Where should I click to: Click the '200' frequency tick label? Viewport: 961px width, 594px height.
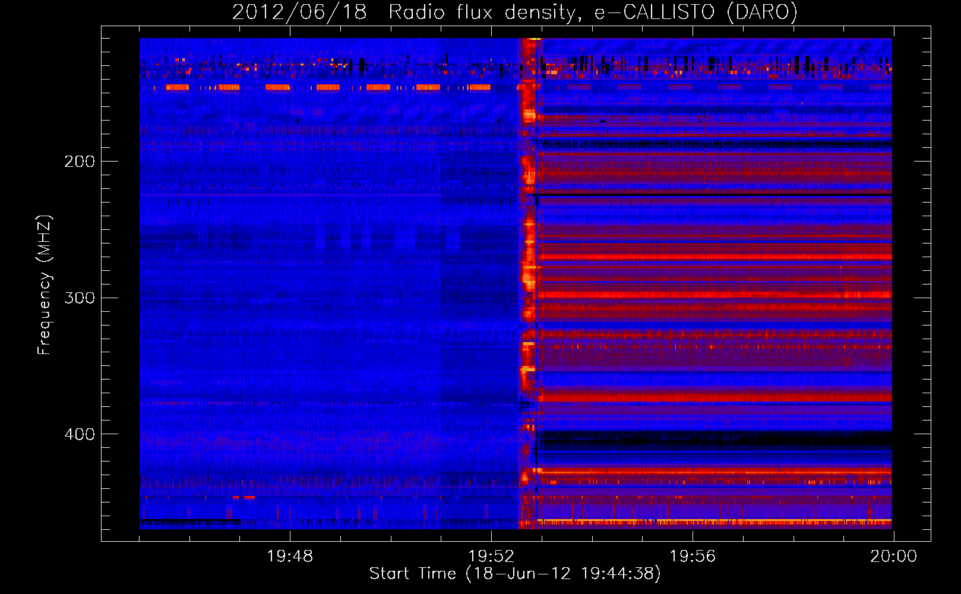click(80, 162)
